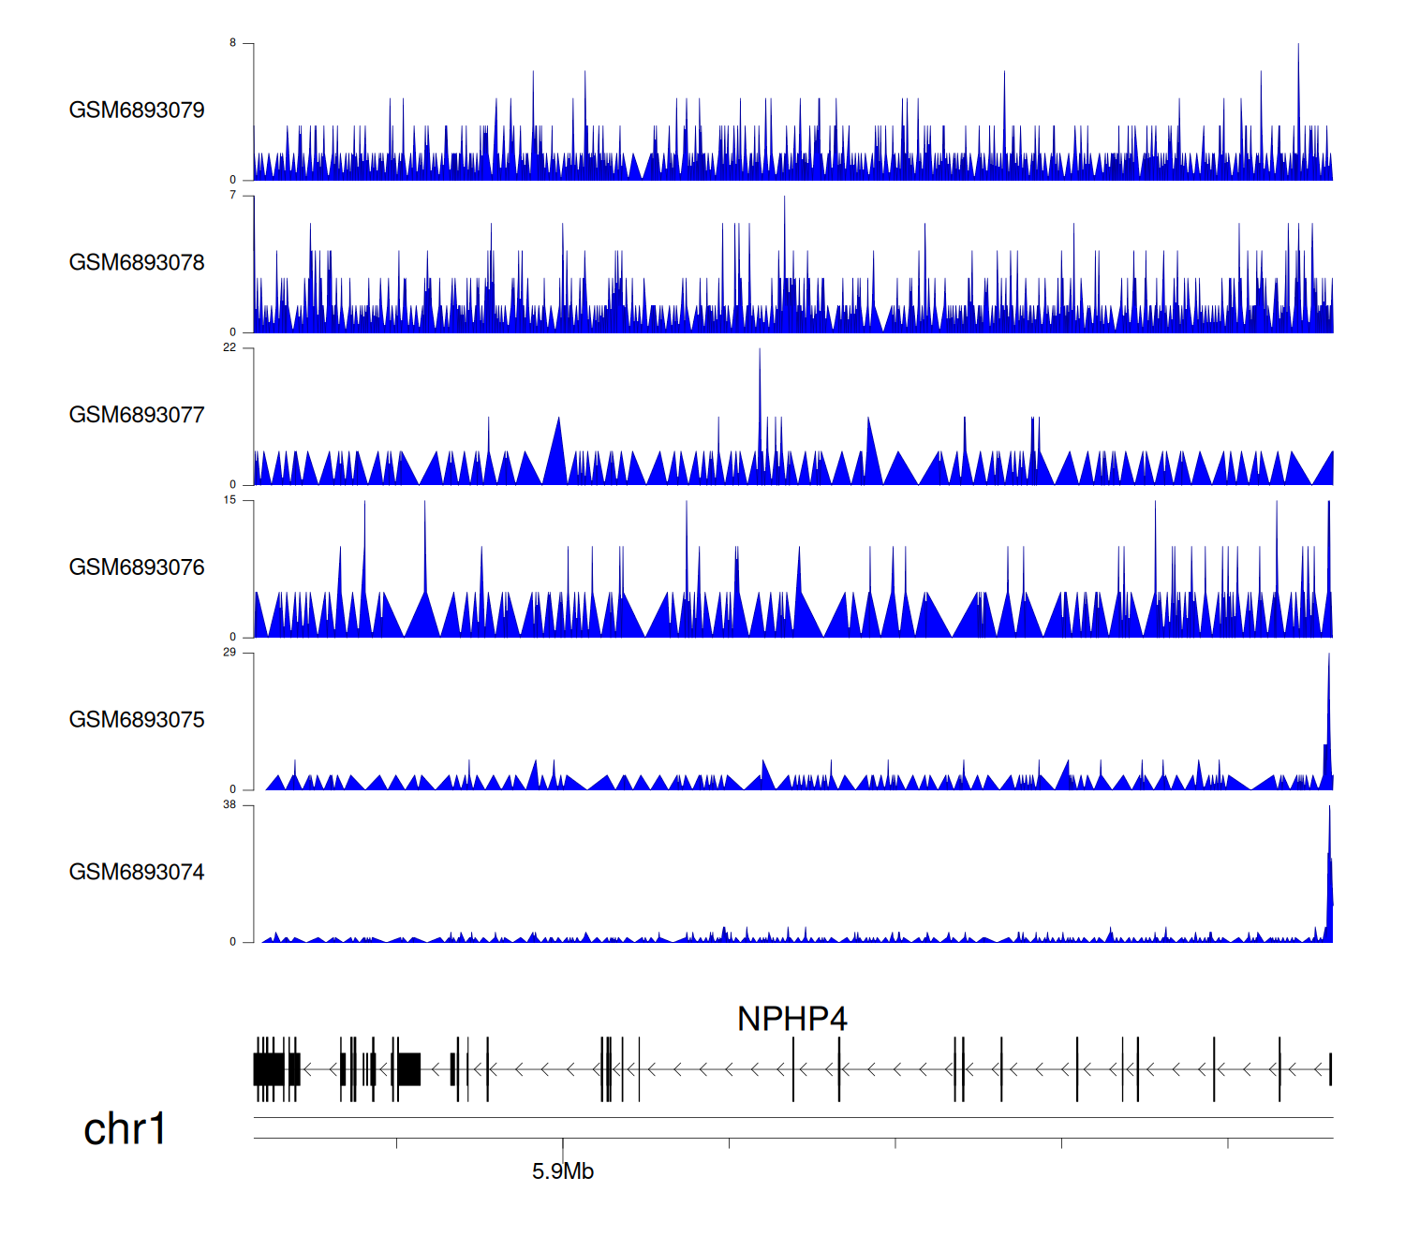This screenshot has width=1405, height=1236.
Task: Select y-axis maximum label 22
Action: pos(229,347)
